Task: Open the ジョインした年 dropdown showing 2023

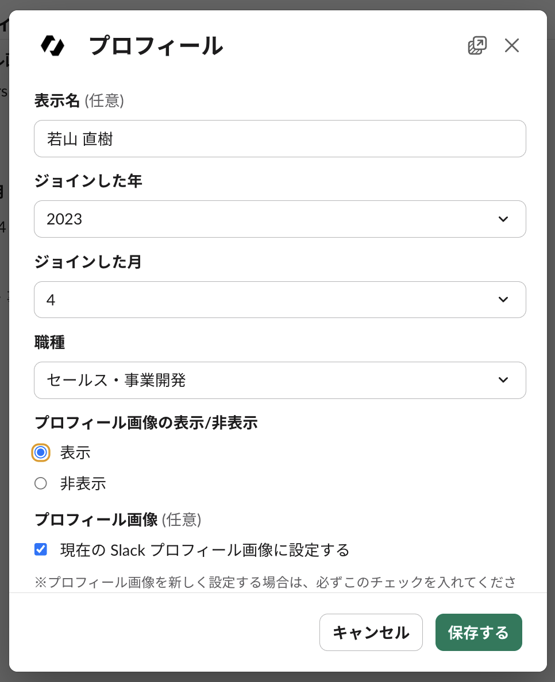Action: pyautogui.click(x=280, y=219)
